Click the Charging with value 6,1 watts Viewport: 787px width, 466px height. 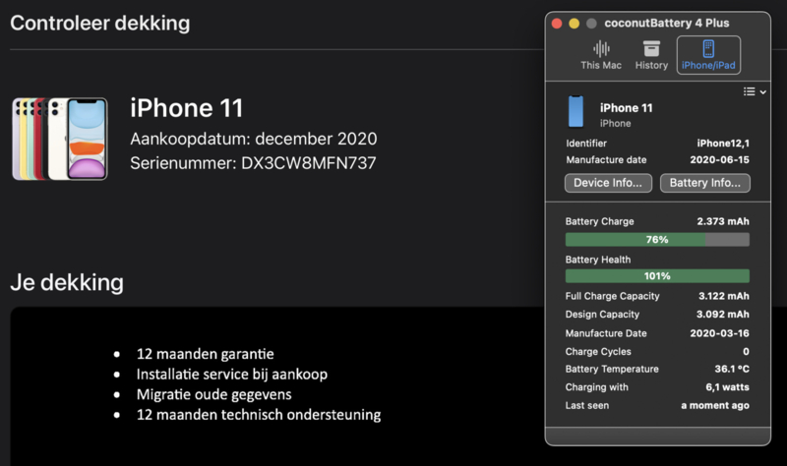point(727,387)
